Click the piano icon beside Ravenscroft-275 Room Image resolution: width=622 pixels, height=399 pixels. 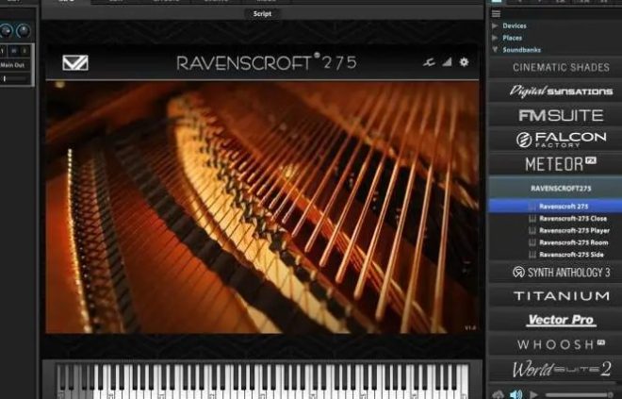[x=532, y=242]
